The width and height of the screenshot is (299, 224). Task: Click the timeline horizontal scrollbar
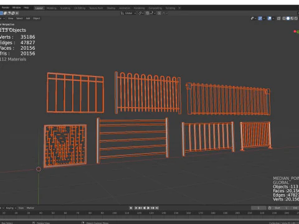point(149,219)
